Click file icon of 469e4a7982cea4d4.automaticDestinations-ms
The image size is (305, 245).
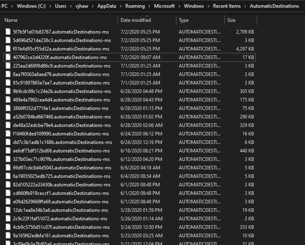pyautogui.click(x=8, y=99)
